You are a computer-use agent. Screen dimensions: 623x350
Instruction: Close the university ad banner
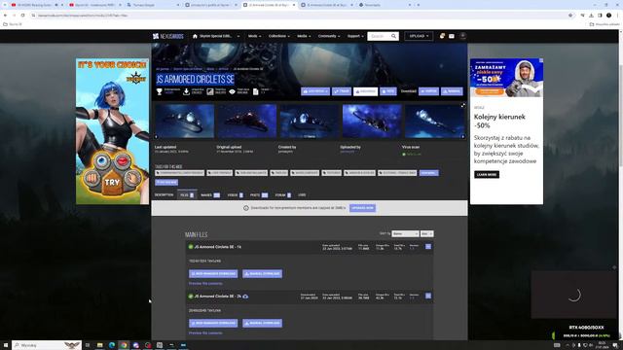[541, 60]
